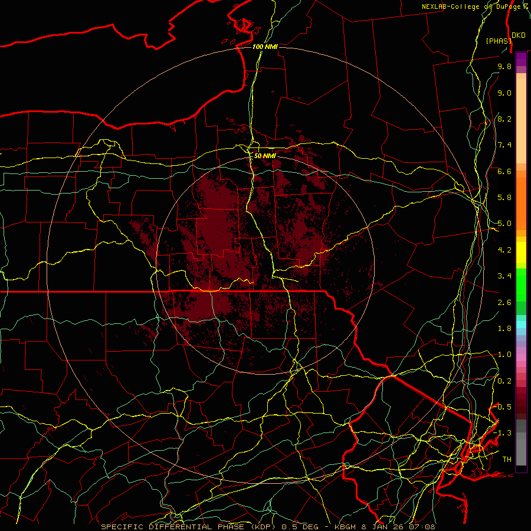Select the purple top band of the color scale

pyautogui.click(x=521, y=59)
